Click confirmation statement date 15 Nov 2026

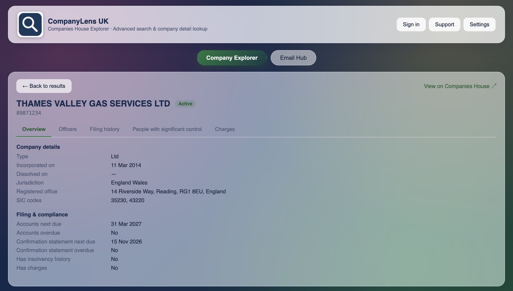126,242
